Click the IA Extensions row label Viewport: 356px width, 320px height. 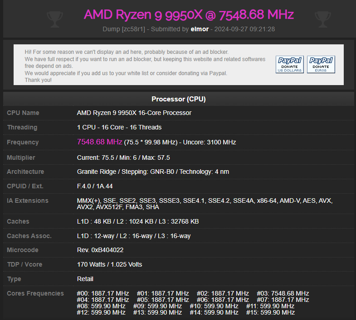28,201
